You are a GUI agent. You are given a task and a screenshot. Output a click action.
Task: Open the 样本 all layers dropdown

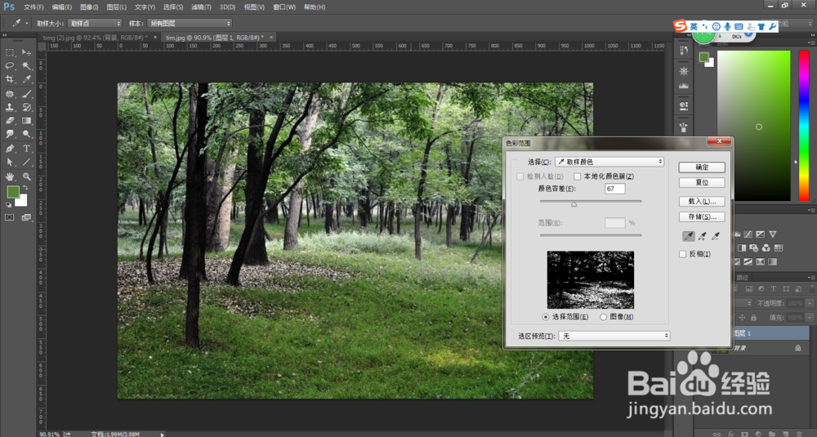click(x=190, y=24)
